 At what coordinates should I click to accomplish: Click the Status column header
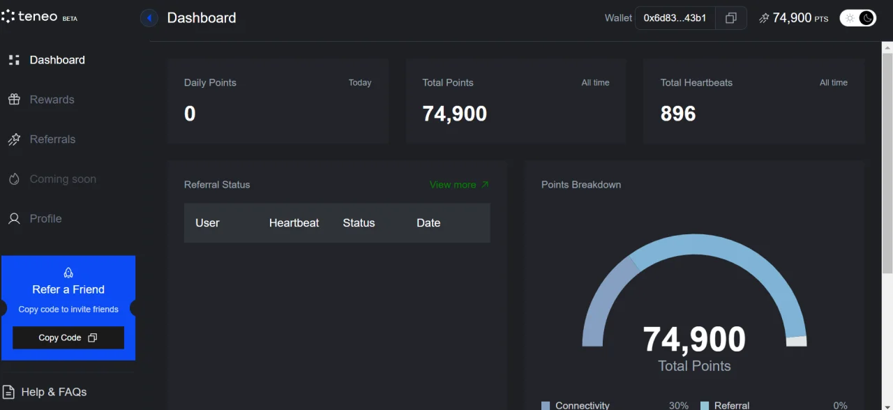[359, 223]
